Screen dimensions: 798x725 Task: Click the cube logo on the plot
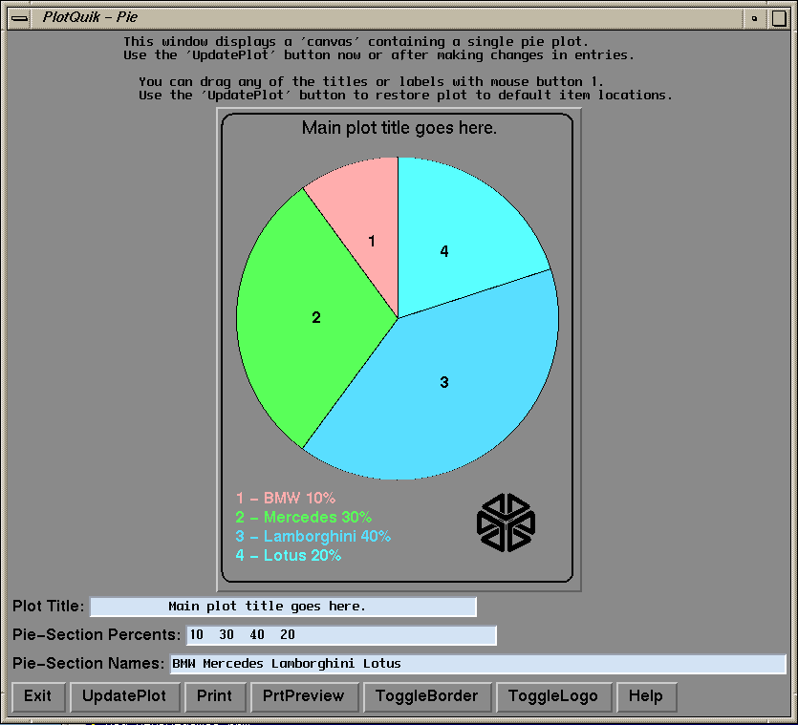[506, 522]
